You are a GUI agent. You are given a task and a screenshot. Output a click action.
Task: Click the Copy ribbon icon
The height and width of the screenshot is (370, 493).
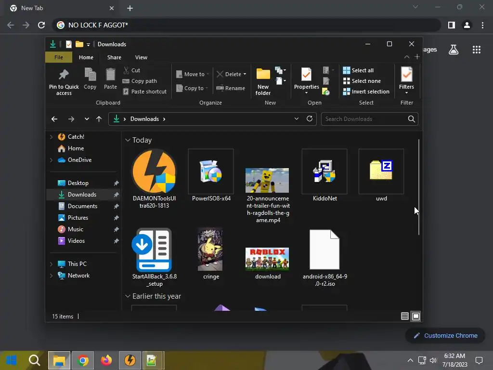[x=90, y=75]
